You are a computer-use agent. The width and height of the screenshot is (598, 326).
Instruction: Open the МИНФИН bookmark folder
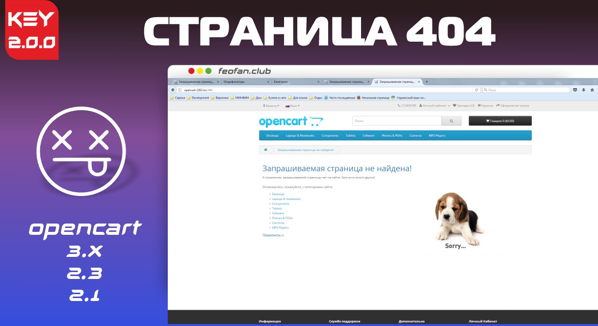click(x=240, y=98)
